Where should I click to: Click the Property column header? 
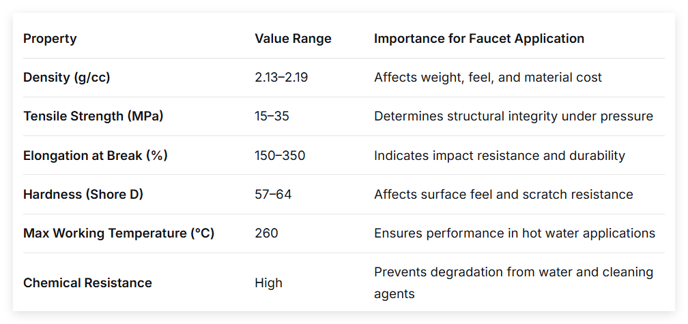pos(50,39)
